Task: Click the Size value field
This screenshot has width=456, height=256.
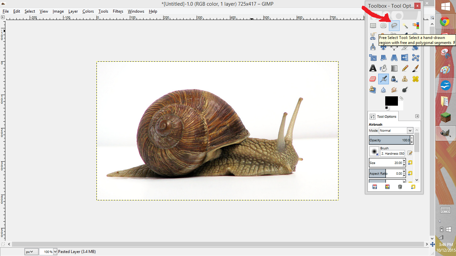Action: coord(386,163)
